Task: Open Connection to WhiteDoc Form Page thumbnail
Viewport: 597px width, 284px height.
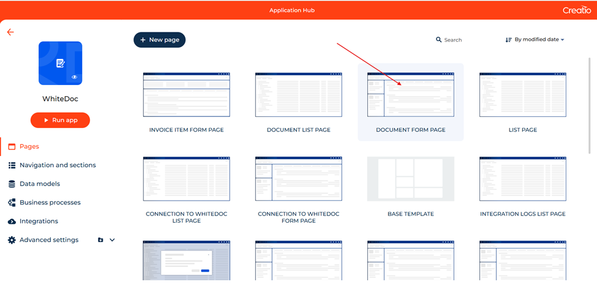Action: tap(299, 179)
